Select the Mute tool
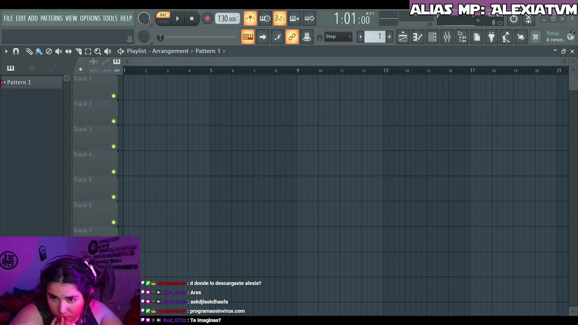The width and height of the screenshot is (578, 325). coord(59,51)
